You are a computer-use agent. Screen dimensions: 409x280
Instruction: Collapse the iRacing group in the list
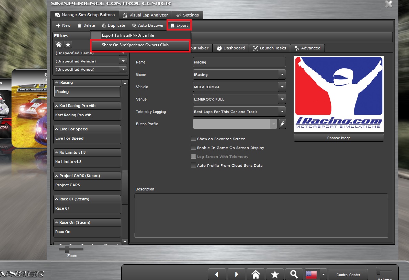pos(57,82)
